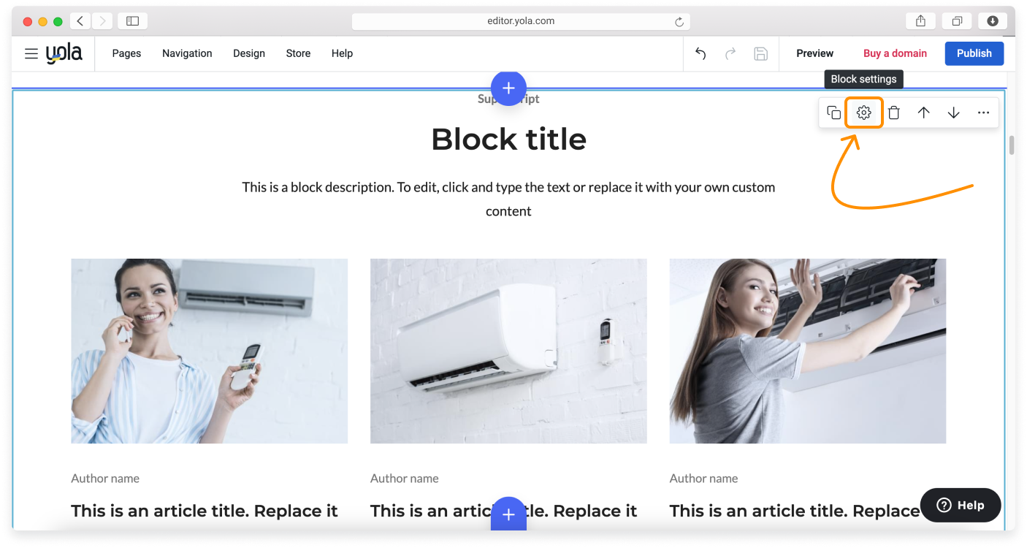Add a block with bottom plus button

pos(508,514)
